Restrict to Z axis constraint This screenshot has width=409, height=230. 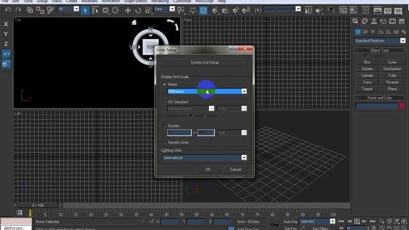pyautogui.click(x=6, y=44)
